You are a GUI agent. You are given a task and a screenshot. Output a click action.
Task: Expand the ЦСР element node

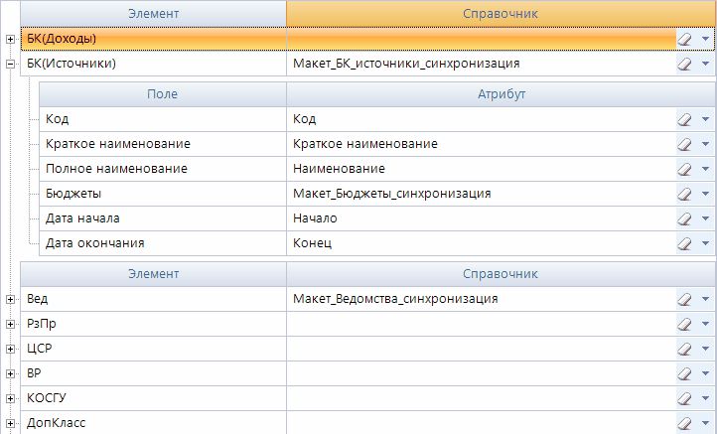[11, 349]
